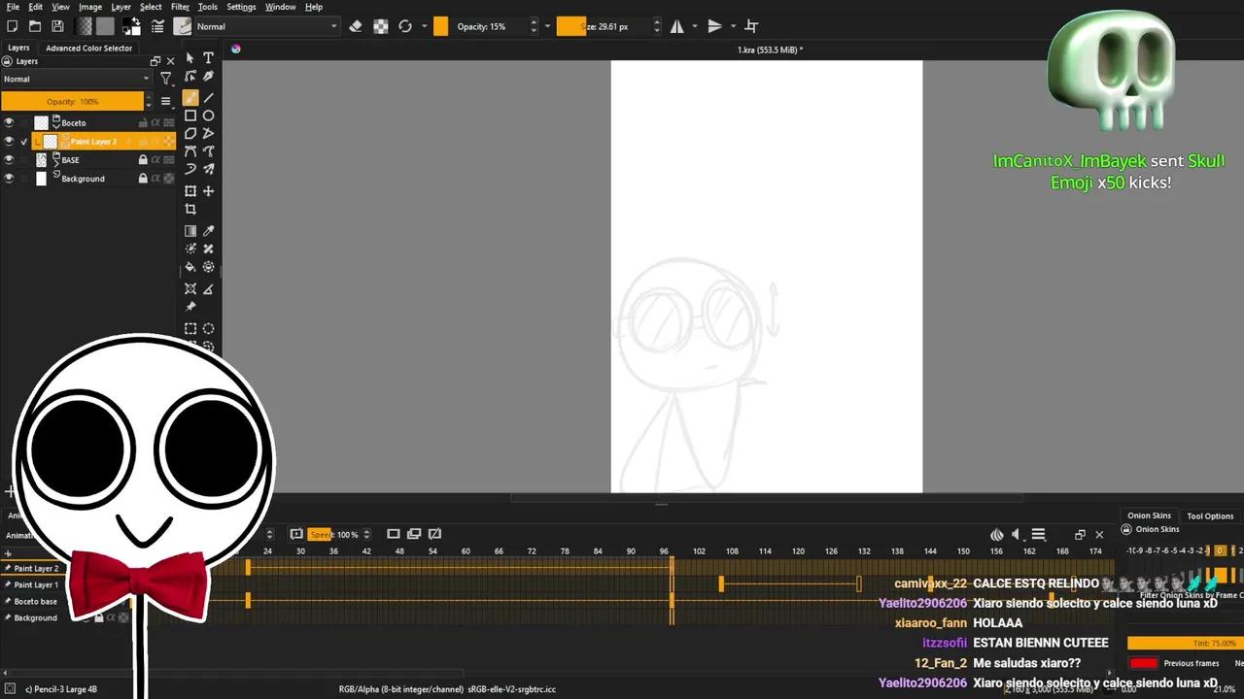Select the Ellipse tool

pos(208,116)
